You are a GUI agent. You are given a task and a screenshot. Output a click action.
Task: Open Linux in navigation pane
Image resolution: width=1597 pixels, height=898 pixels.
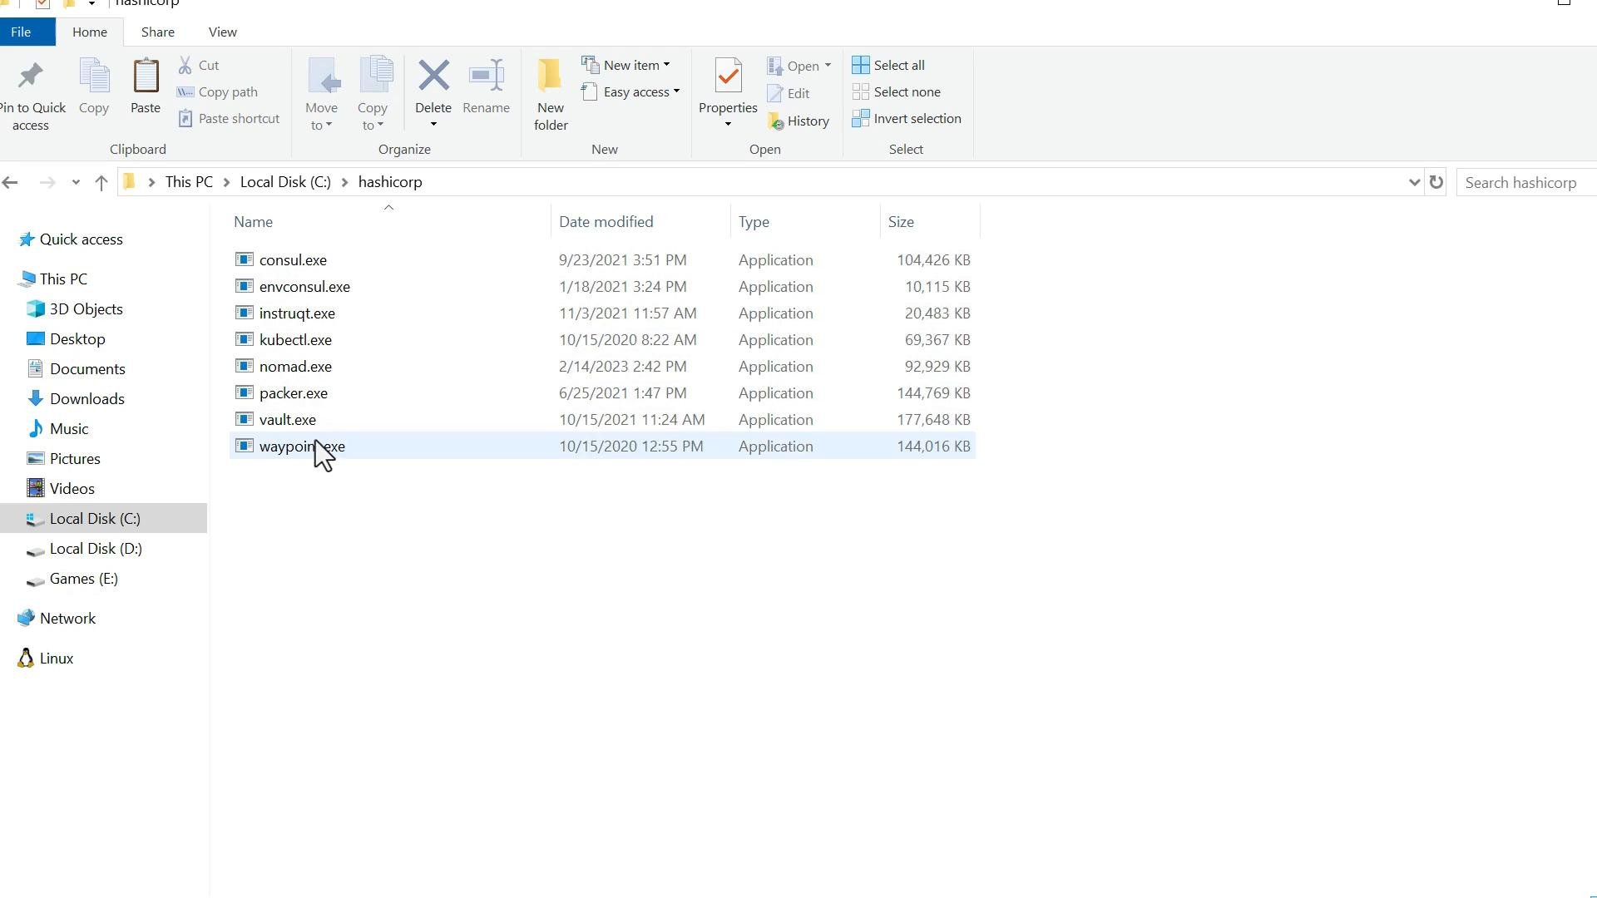click(56, 659)
